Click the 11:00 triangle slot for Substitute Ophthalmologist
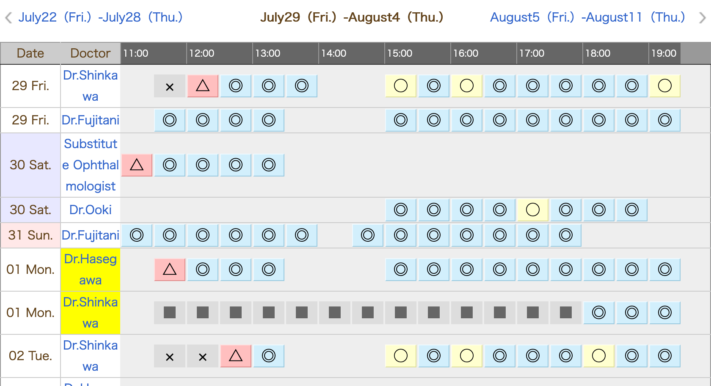The image size is (711, 386). pyautogui.click(x=137, y=165)
